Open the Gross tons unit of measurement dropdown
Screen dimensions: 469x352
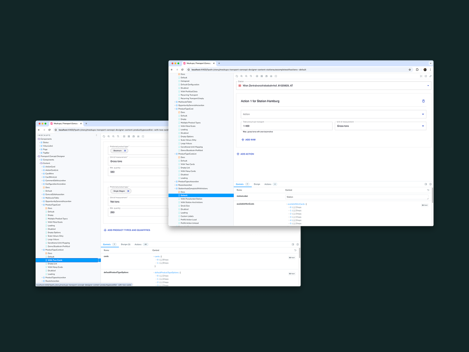[x=422, y=126]
